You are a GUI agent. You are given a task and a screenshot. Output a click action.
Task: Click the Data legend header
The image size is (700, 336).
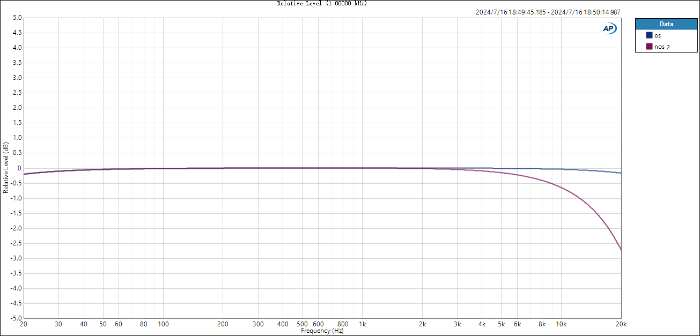pyautogui.click(x=666, y=24)
